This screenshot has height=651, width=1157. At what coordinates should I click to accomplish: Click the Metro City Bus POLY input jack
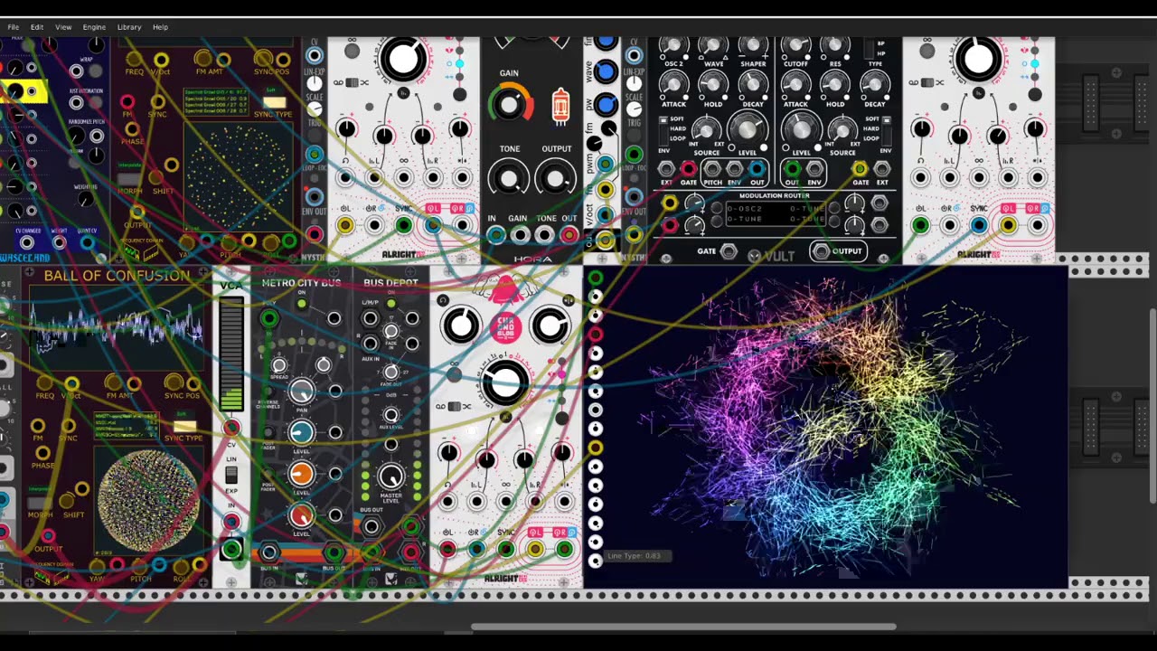(269, 318)
